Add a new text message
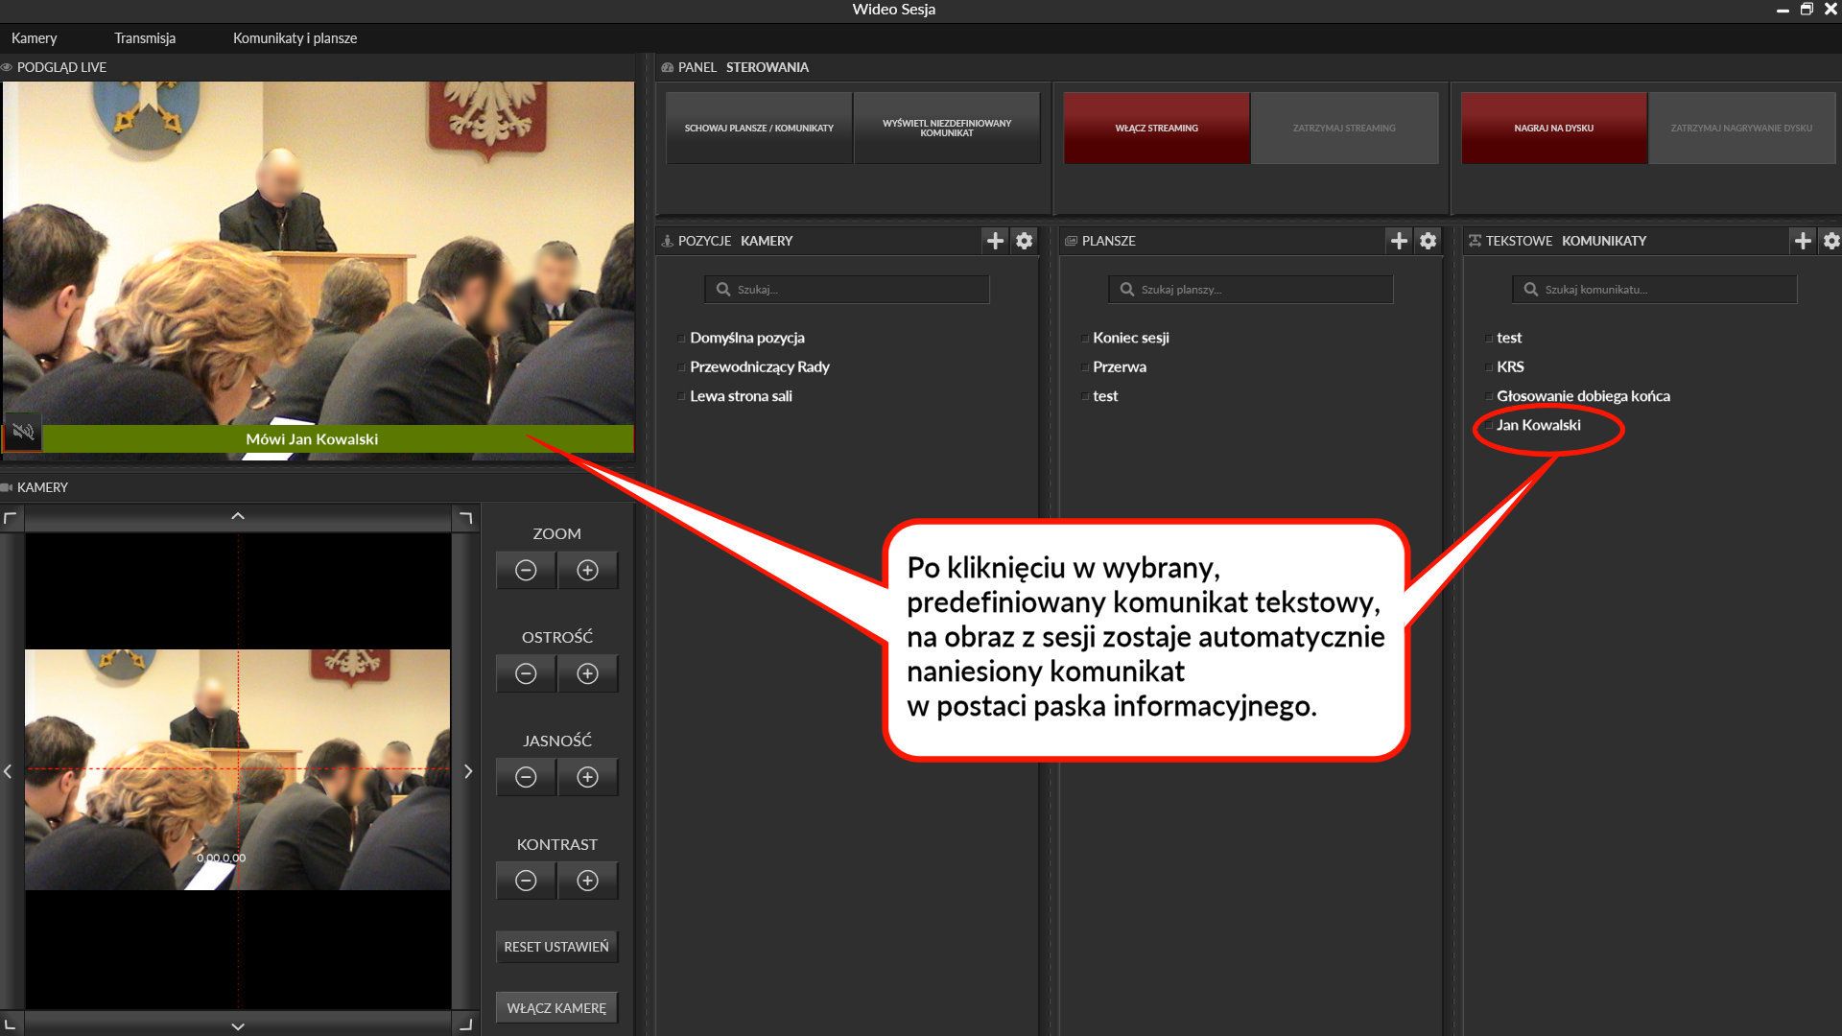This screenshot has width=1842, height=1036. (x=1803, y=241)
